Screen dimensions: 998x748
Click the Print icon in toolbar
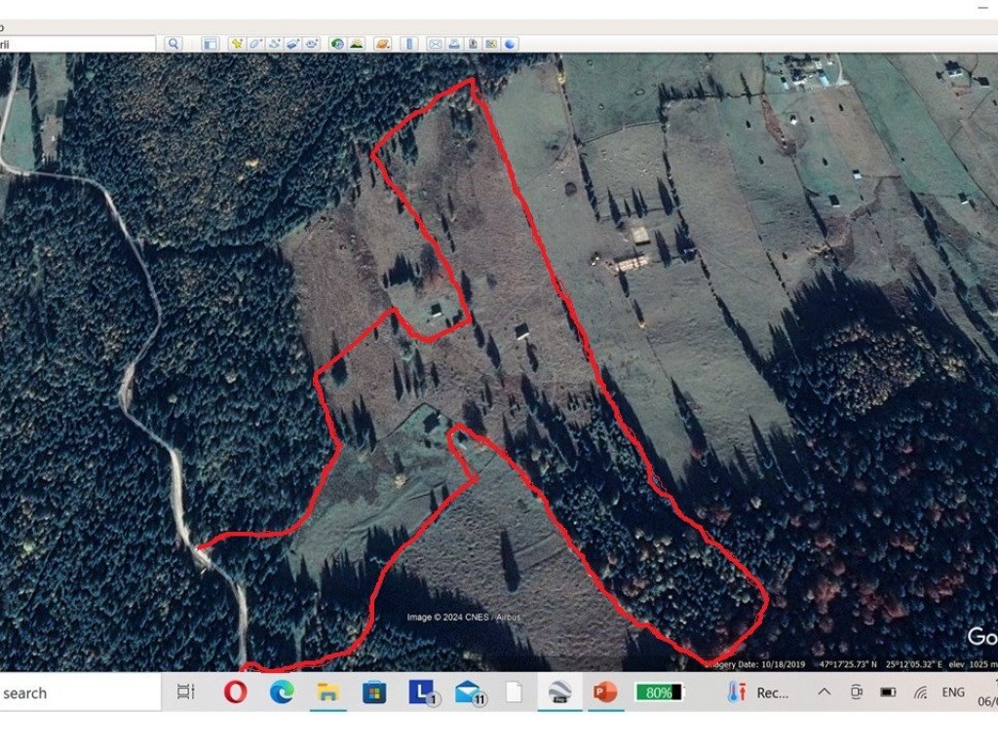[x=454, y=44]
